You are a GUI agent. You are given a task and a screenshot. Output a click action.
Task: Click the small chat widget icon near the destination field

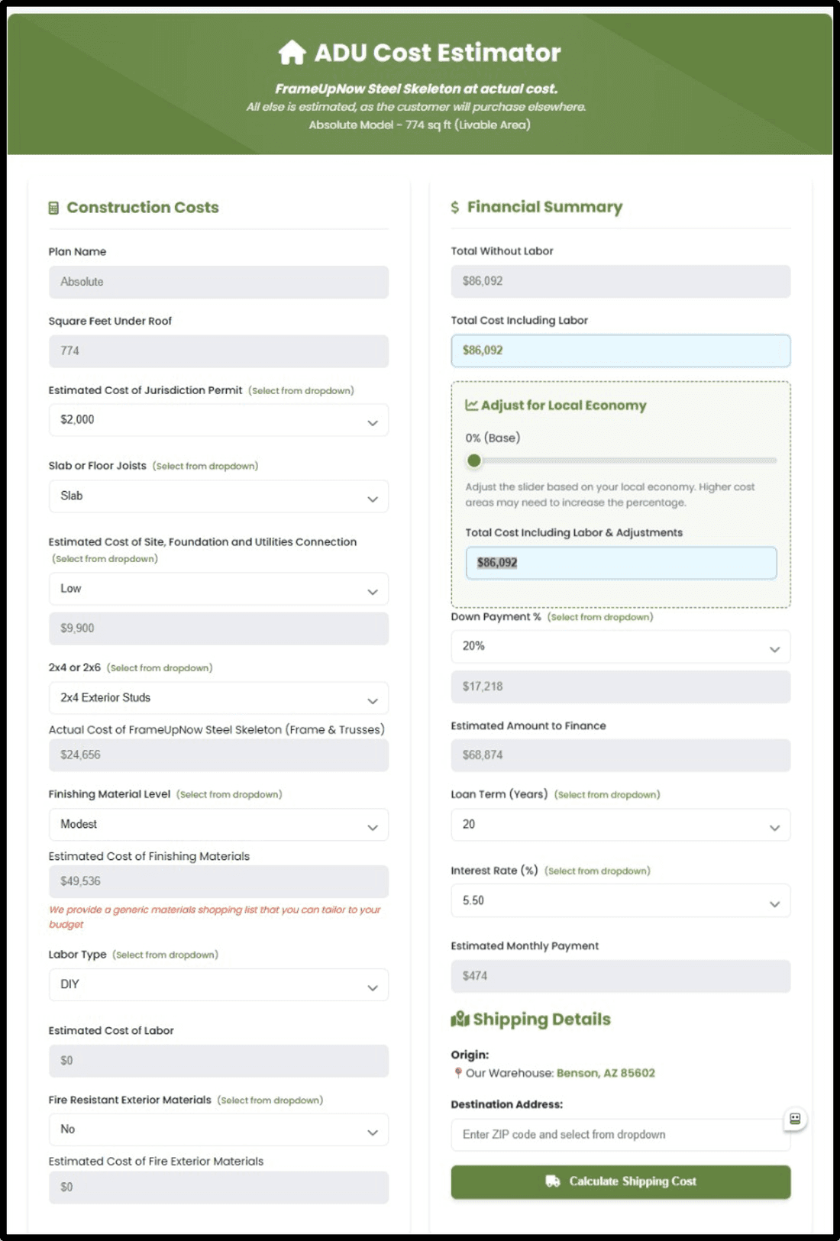click(795, 1119)
